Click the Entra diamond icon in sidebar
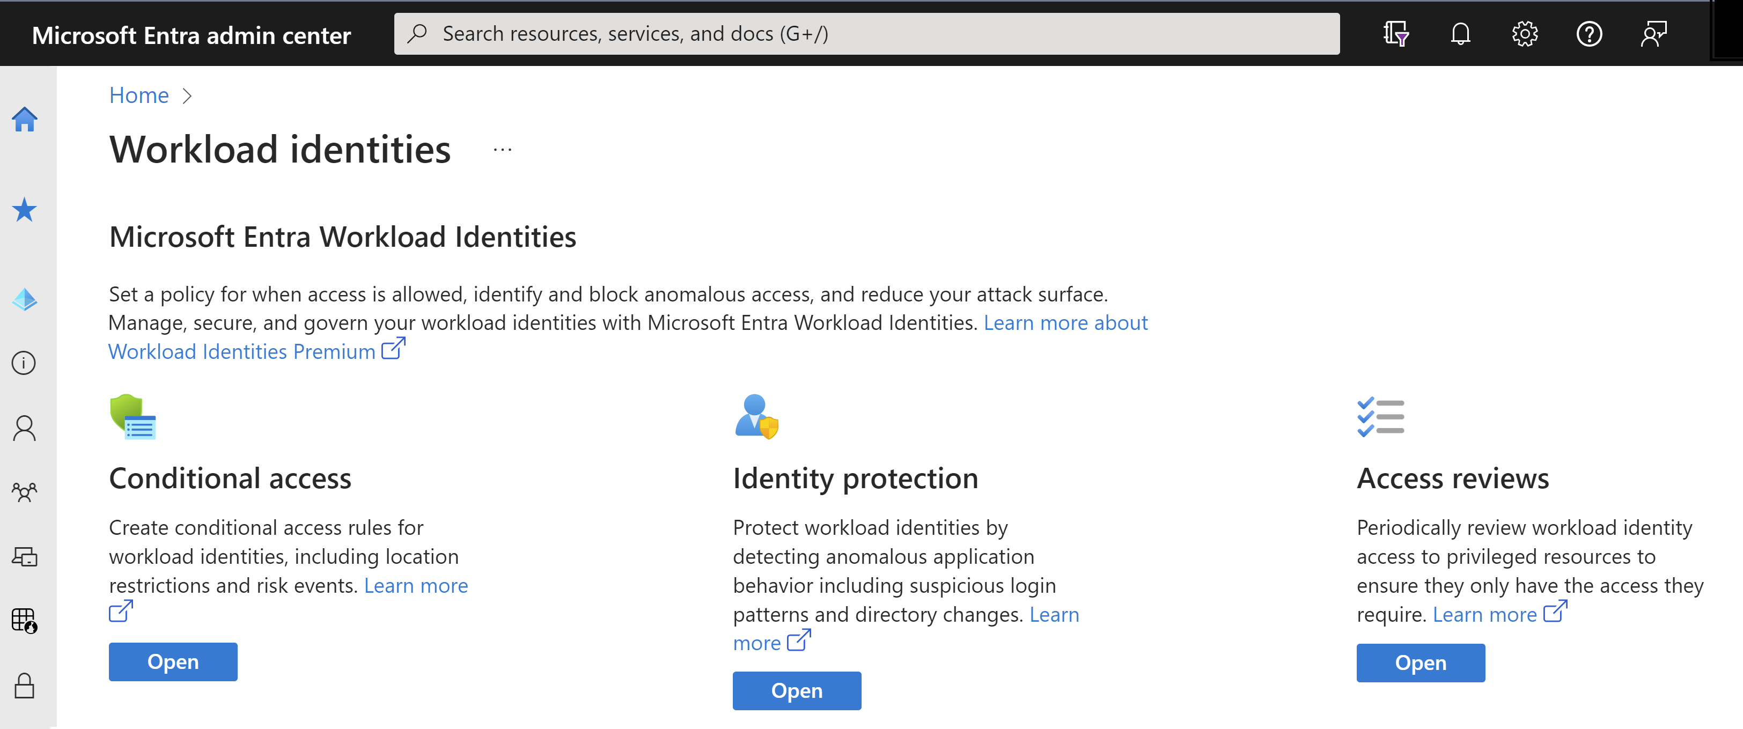Viewport: 1743px width, 729px height. (x=24, y=299)
